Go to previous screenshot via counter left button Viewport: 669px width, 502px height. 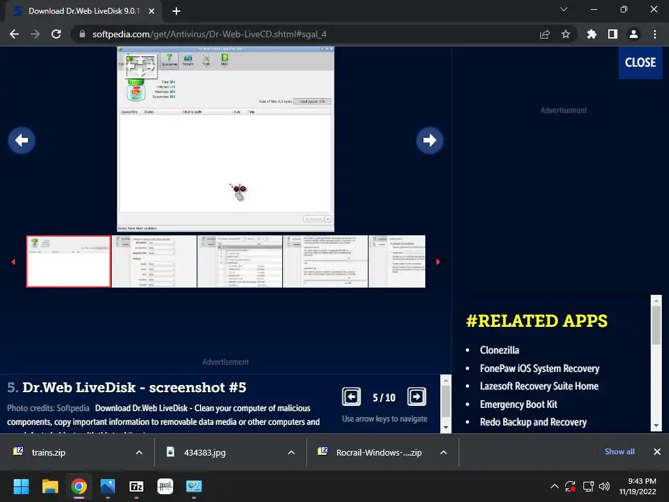click(x=351, y=397)
